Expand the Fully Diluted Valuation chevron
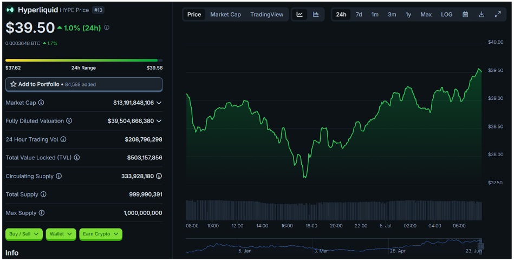 (159, 121)
